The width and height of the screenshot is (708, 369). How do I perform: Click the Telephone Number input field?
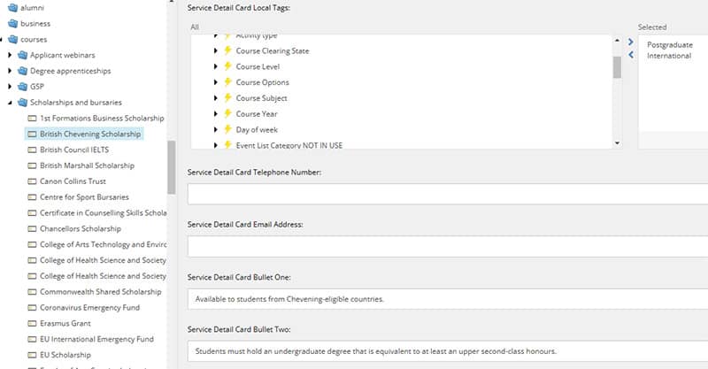(448, 194)
